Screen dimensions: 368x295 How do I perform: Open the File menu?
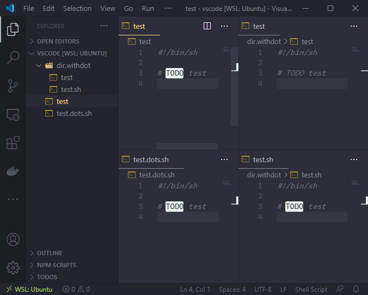click(29, 9)
